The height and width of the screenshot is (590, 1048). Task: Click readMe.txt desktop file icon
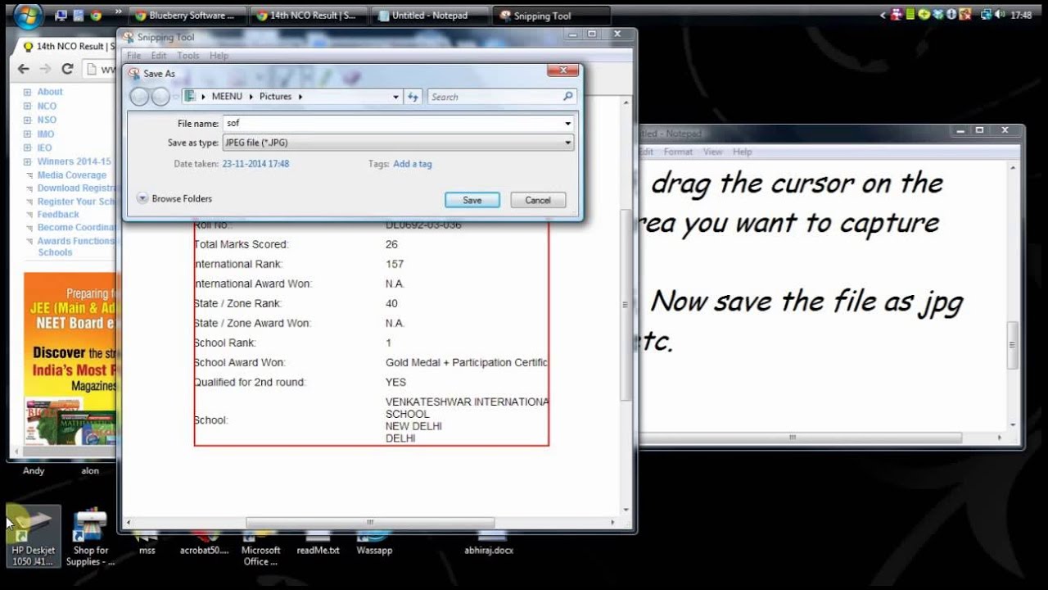[318, 545]
